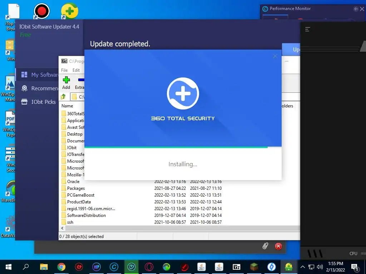The width and height of the screenshot is (366, 274).
Task: Select the Desktop folder in 7-Zip
Action: coord(72,134)
